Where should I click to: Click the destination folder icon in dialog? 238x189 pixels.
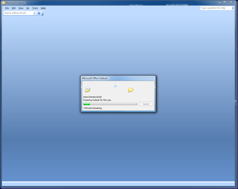click(x=131, y=90)
